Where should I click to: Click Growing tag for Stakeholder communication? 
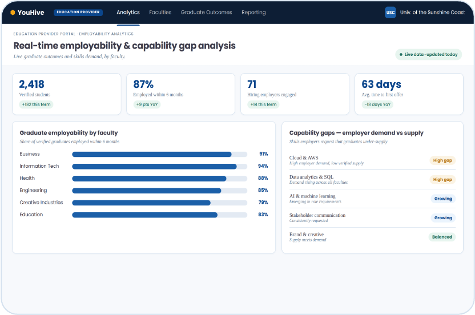coord(443,218)
